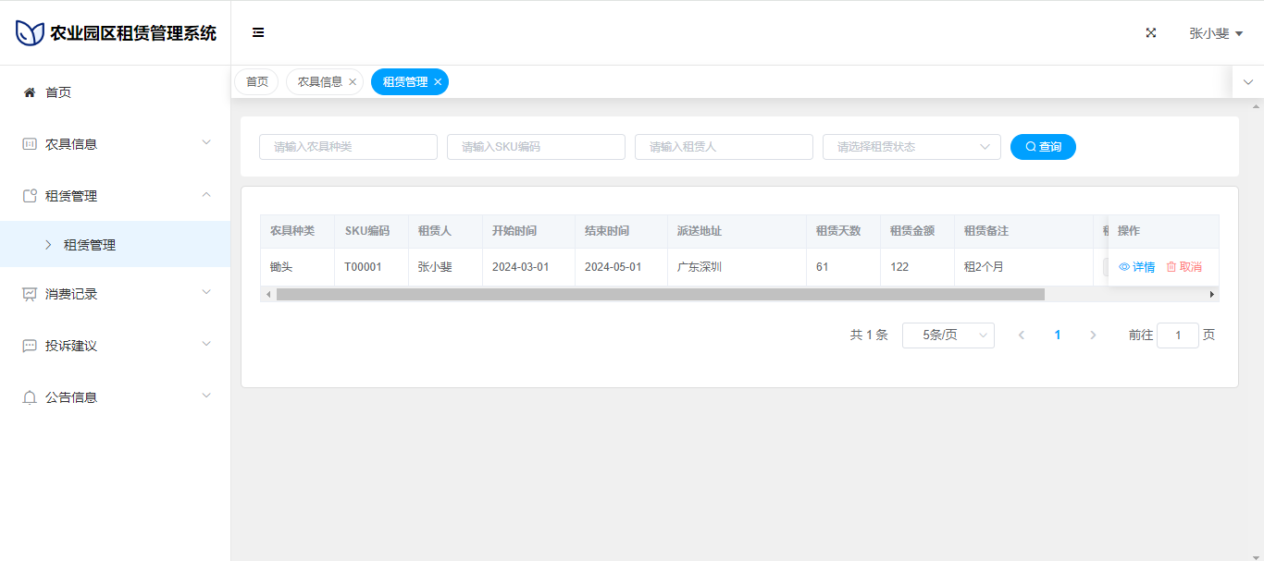Open the 请选择租赁状态 dropdown
Image resolution: width=1264 pixels, height=561 pixels.
pyautogui.click(x=911, y=147)
